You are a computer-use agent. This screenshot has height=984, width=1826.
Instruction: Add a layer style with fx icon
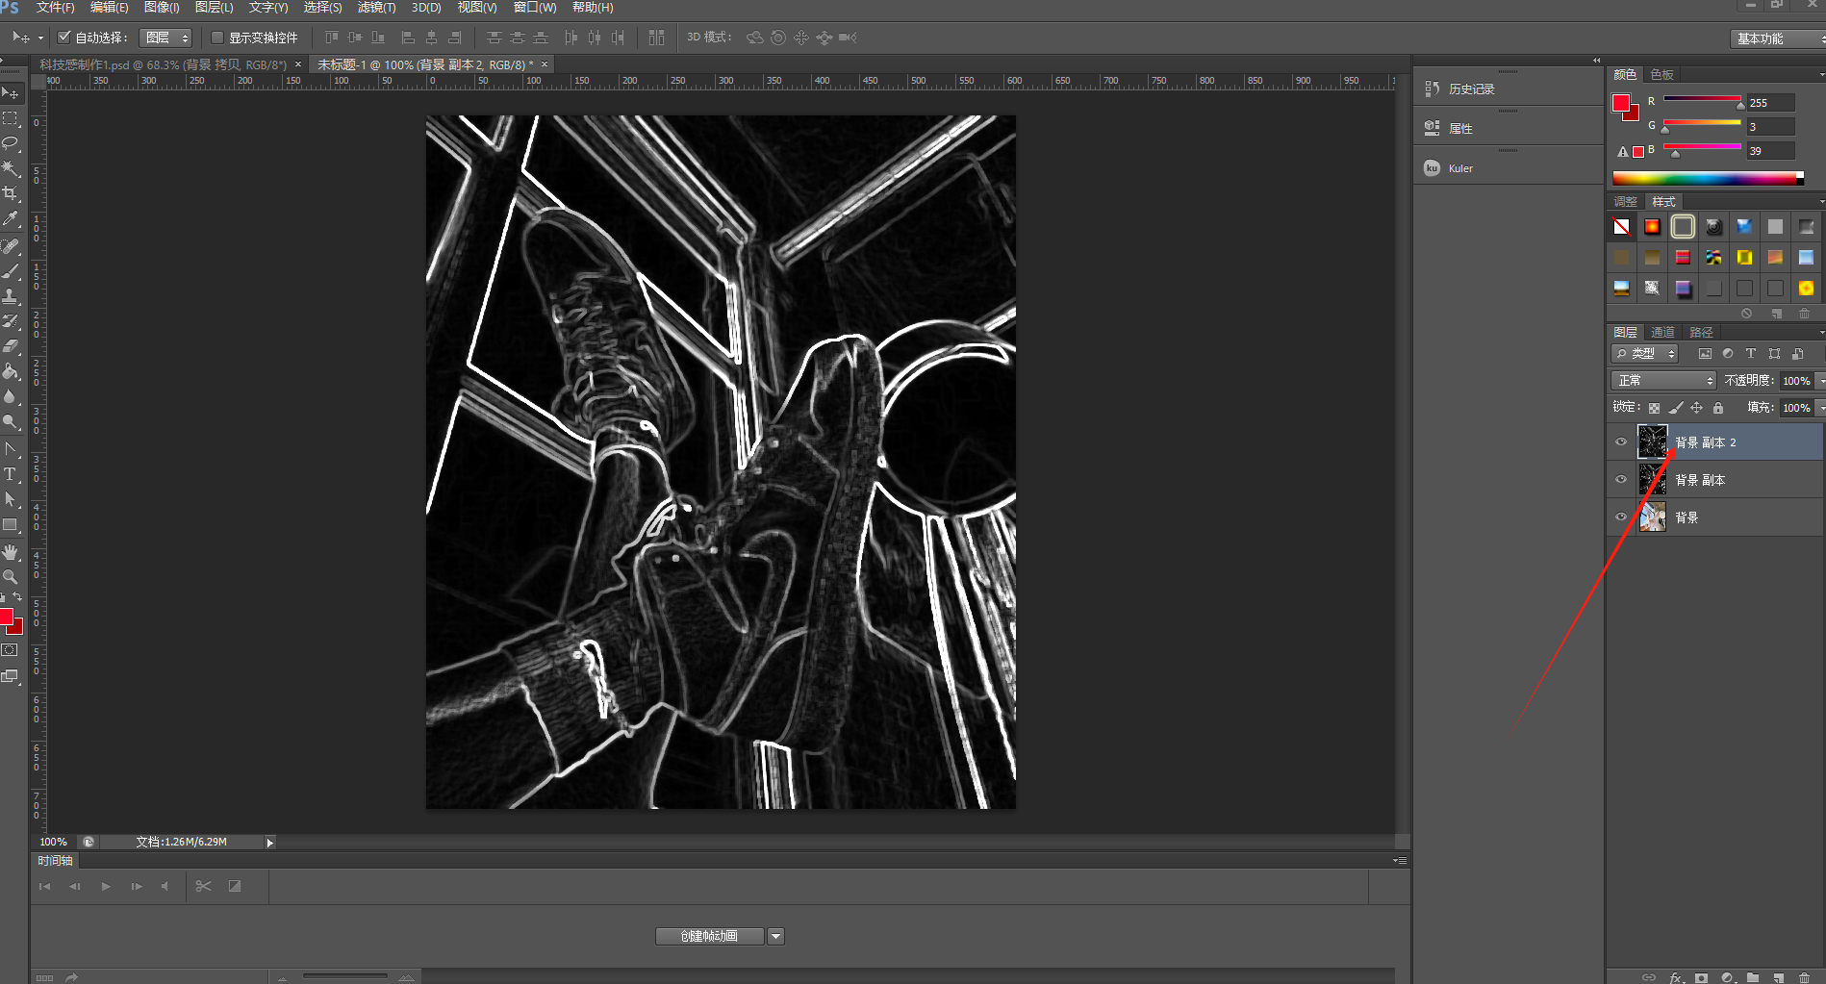(x=1676, y=977)
